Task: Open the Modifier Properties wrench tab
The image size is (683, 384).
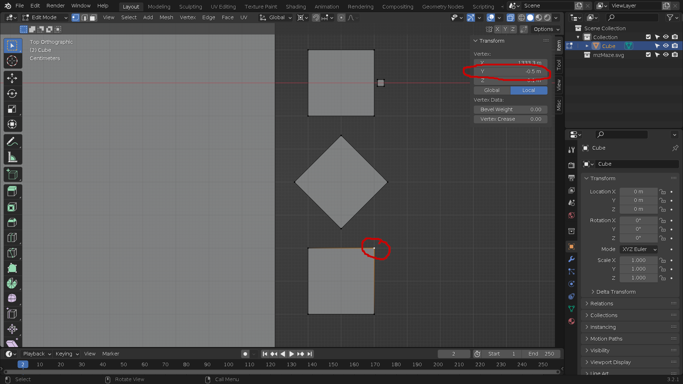Action: pyautogui.click(x=571, y=259)
